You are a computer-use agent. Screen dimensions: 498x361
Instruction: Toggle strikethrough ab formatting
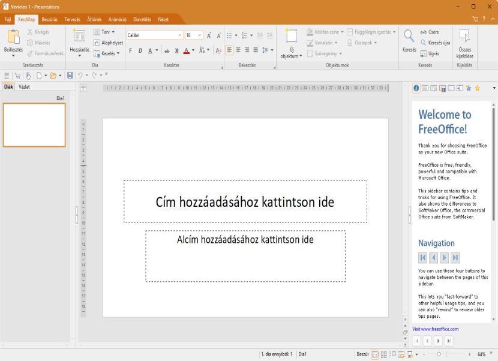(x=167, y=50)
